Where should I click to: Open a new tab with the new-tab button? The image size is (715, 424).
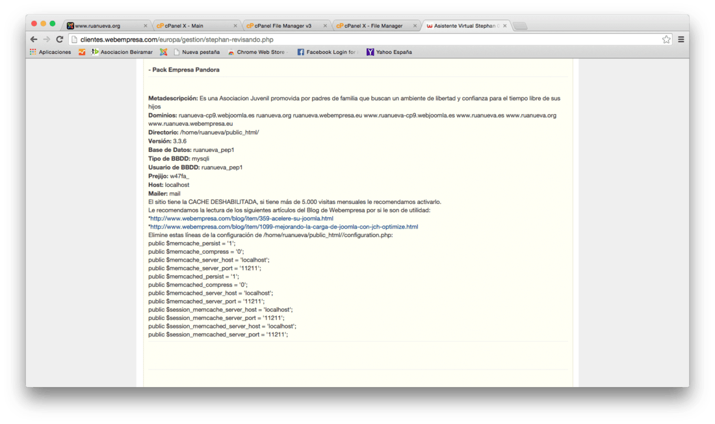click(520, 26)
